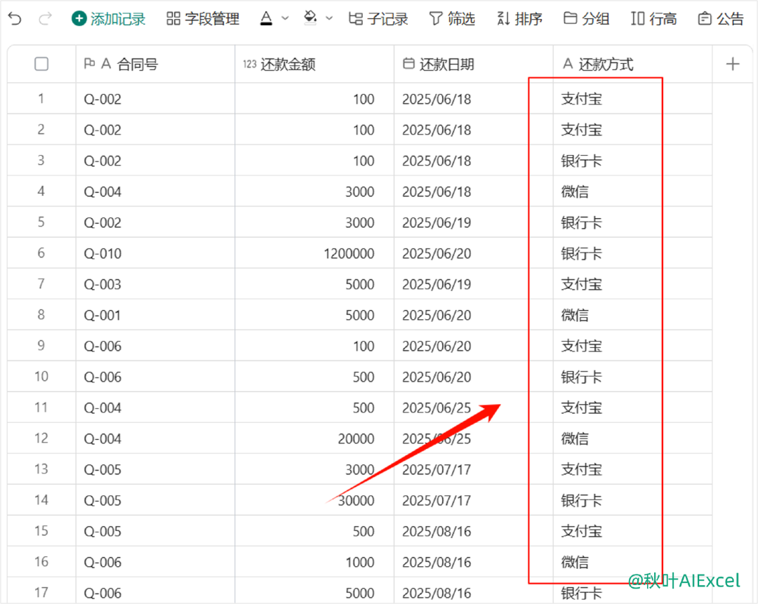Screen dimensions: 758x604
Task: Click the undo arrow icon
Action: [x=15, y=19]
